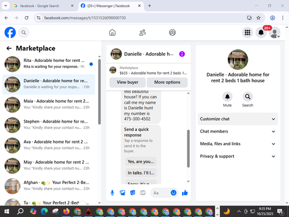The width and height of the screenshot is (289, 217).
Task: Open Stephen conversation in list
Action: tap(49, 125)
